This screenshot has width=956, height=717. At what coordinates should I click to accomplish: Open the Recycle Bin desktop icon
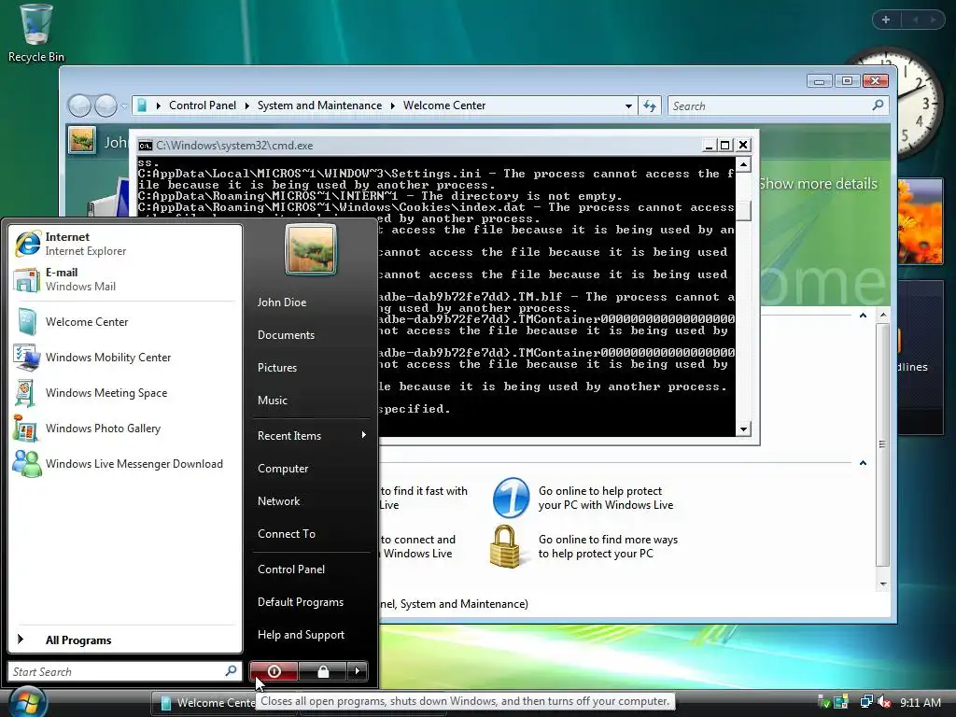(35, 34)
